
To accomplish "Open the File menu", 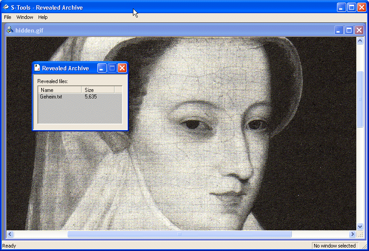I will pyautogui.click(x=7, y=17).
